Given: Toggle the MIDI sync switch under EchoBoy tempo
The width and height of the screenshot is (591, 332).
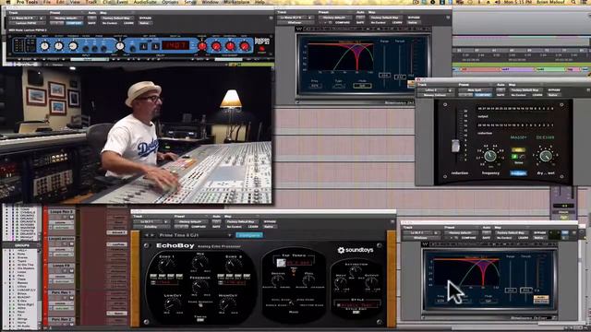Looking at the screenshot, I should [294, 270].
